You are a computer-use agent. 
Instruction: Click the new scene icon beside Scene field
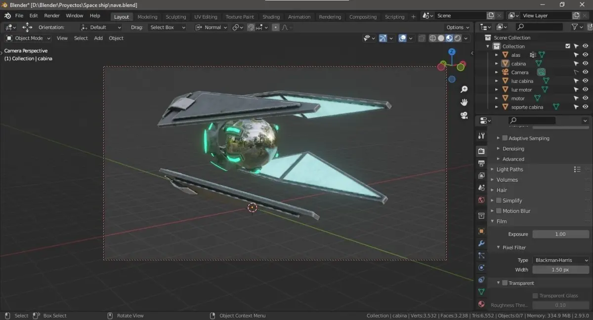[491, 16]
